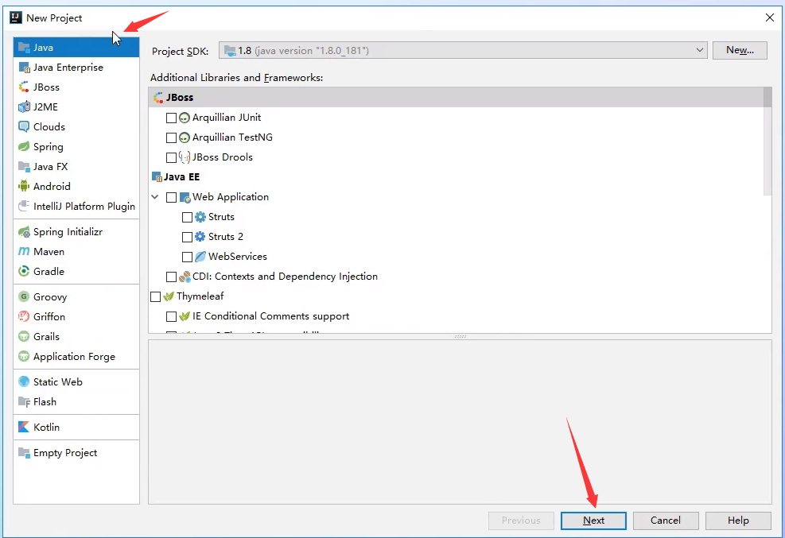Pick the Static Web globe icon
Screen dimensions: 785x538
pos(24,382)
